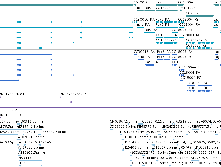Click the DME1-002A12.R clone label
This screenshot has width=221, height=167.
(73, 94)
